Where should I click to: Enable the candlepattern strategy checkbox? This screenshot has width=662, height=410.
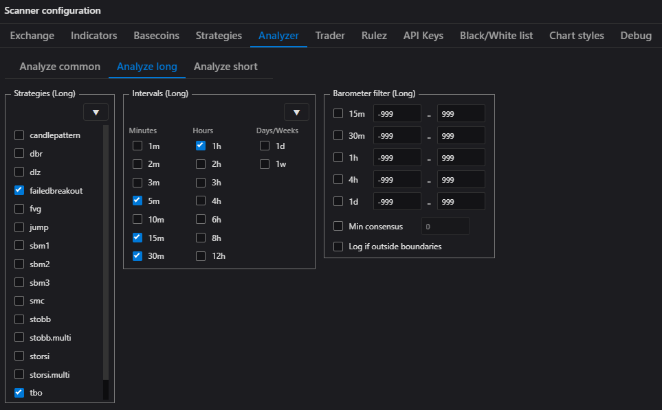19,135
